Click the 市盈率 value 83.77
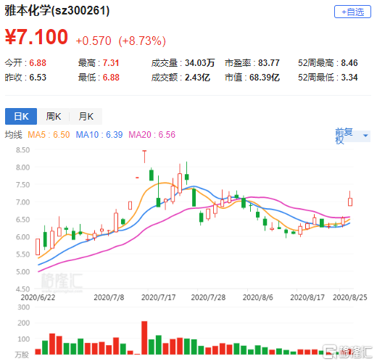Viewport: 377px width, 364px height. pyautogui.click(x=269, y=63)
